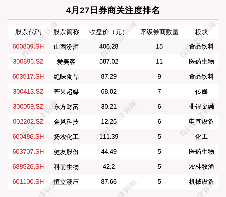Open stock code 300059.SZ
The image size is (226, 197).
pyautogui.click(x=28, y=106)
